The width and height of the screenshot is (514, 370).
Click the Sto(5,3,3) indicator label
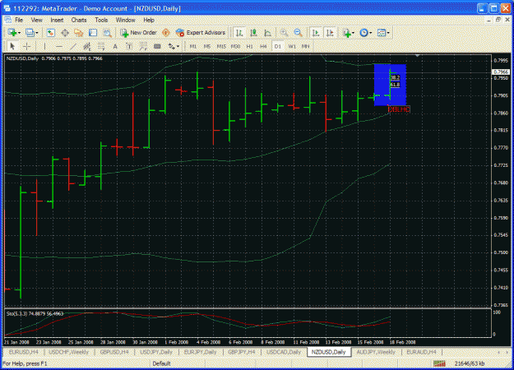(x=35, y=313)
